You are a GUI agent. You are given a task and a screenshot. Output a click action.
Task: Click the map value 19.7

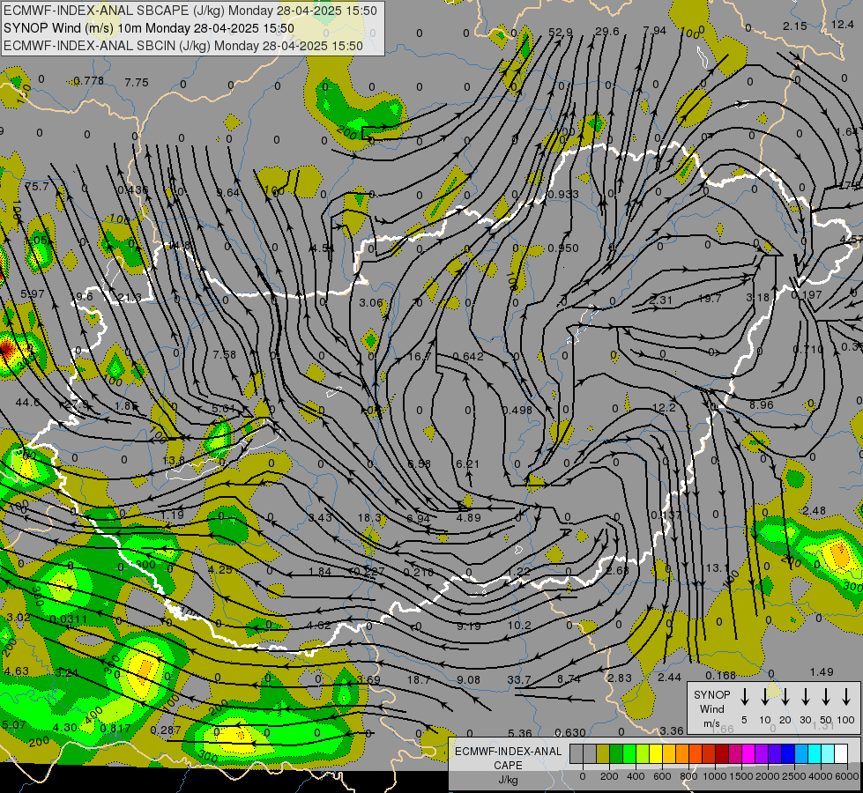[710, 299]
